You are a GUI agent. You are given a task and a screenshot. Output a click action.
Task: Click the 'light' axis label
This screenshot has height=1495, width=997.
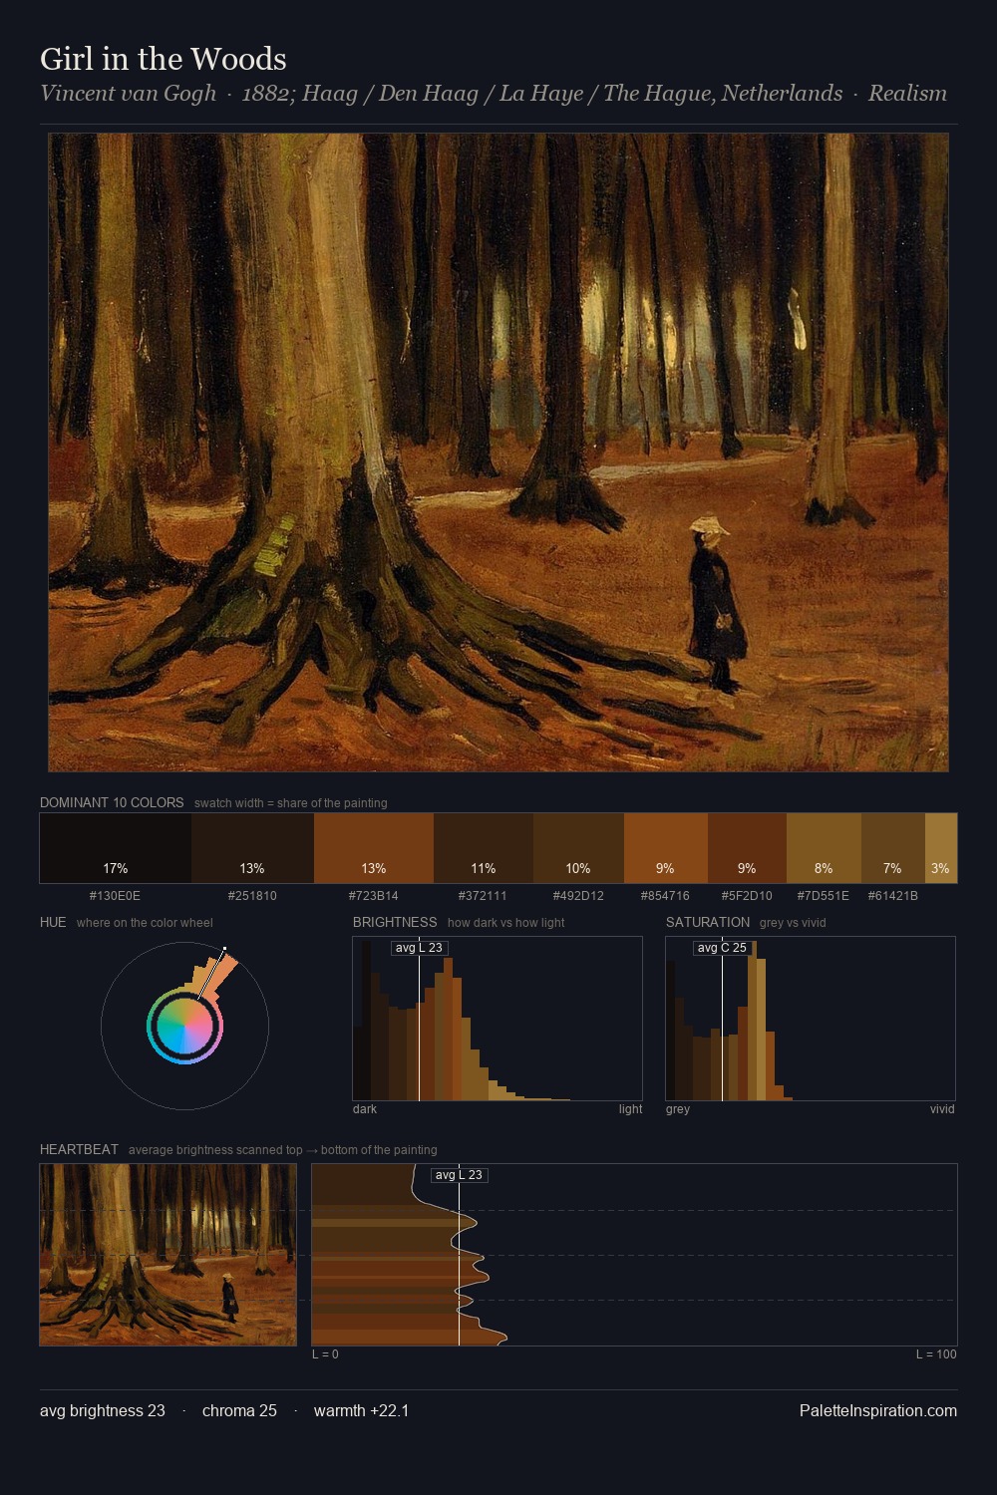coord(630,1109)
